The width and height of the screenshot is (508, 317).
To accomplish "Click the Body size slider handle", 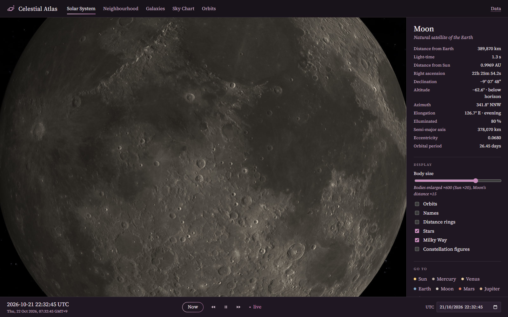I will tap(475, 181).
